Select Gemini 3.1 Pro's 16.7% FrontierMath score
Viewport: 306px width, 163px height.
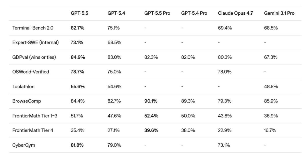270,130
